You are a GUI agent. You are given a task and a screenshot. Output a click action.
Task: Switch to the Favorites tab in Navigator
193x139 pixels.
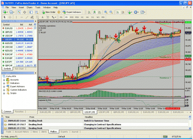pyautogui.click(x=19, y=112)
